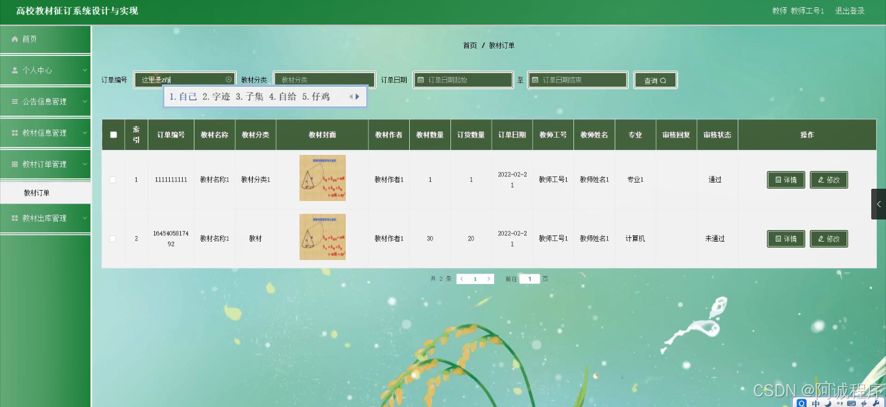Expand the 公告信息管理 sidebar section

[45, 101]
